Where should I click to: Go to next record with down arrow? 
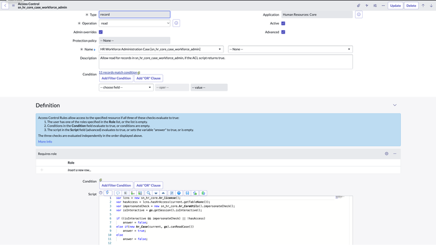431,6
